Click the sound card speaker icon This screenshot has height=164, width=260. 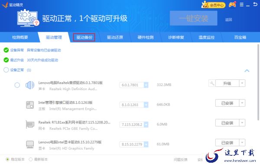[30, 85]
